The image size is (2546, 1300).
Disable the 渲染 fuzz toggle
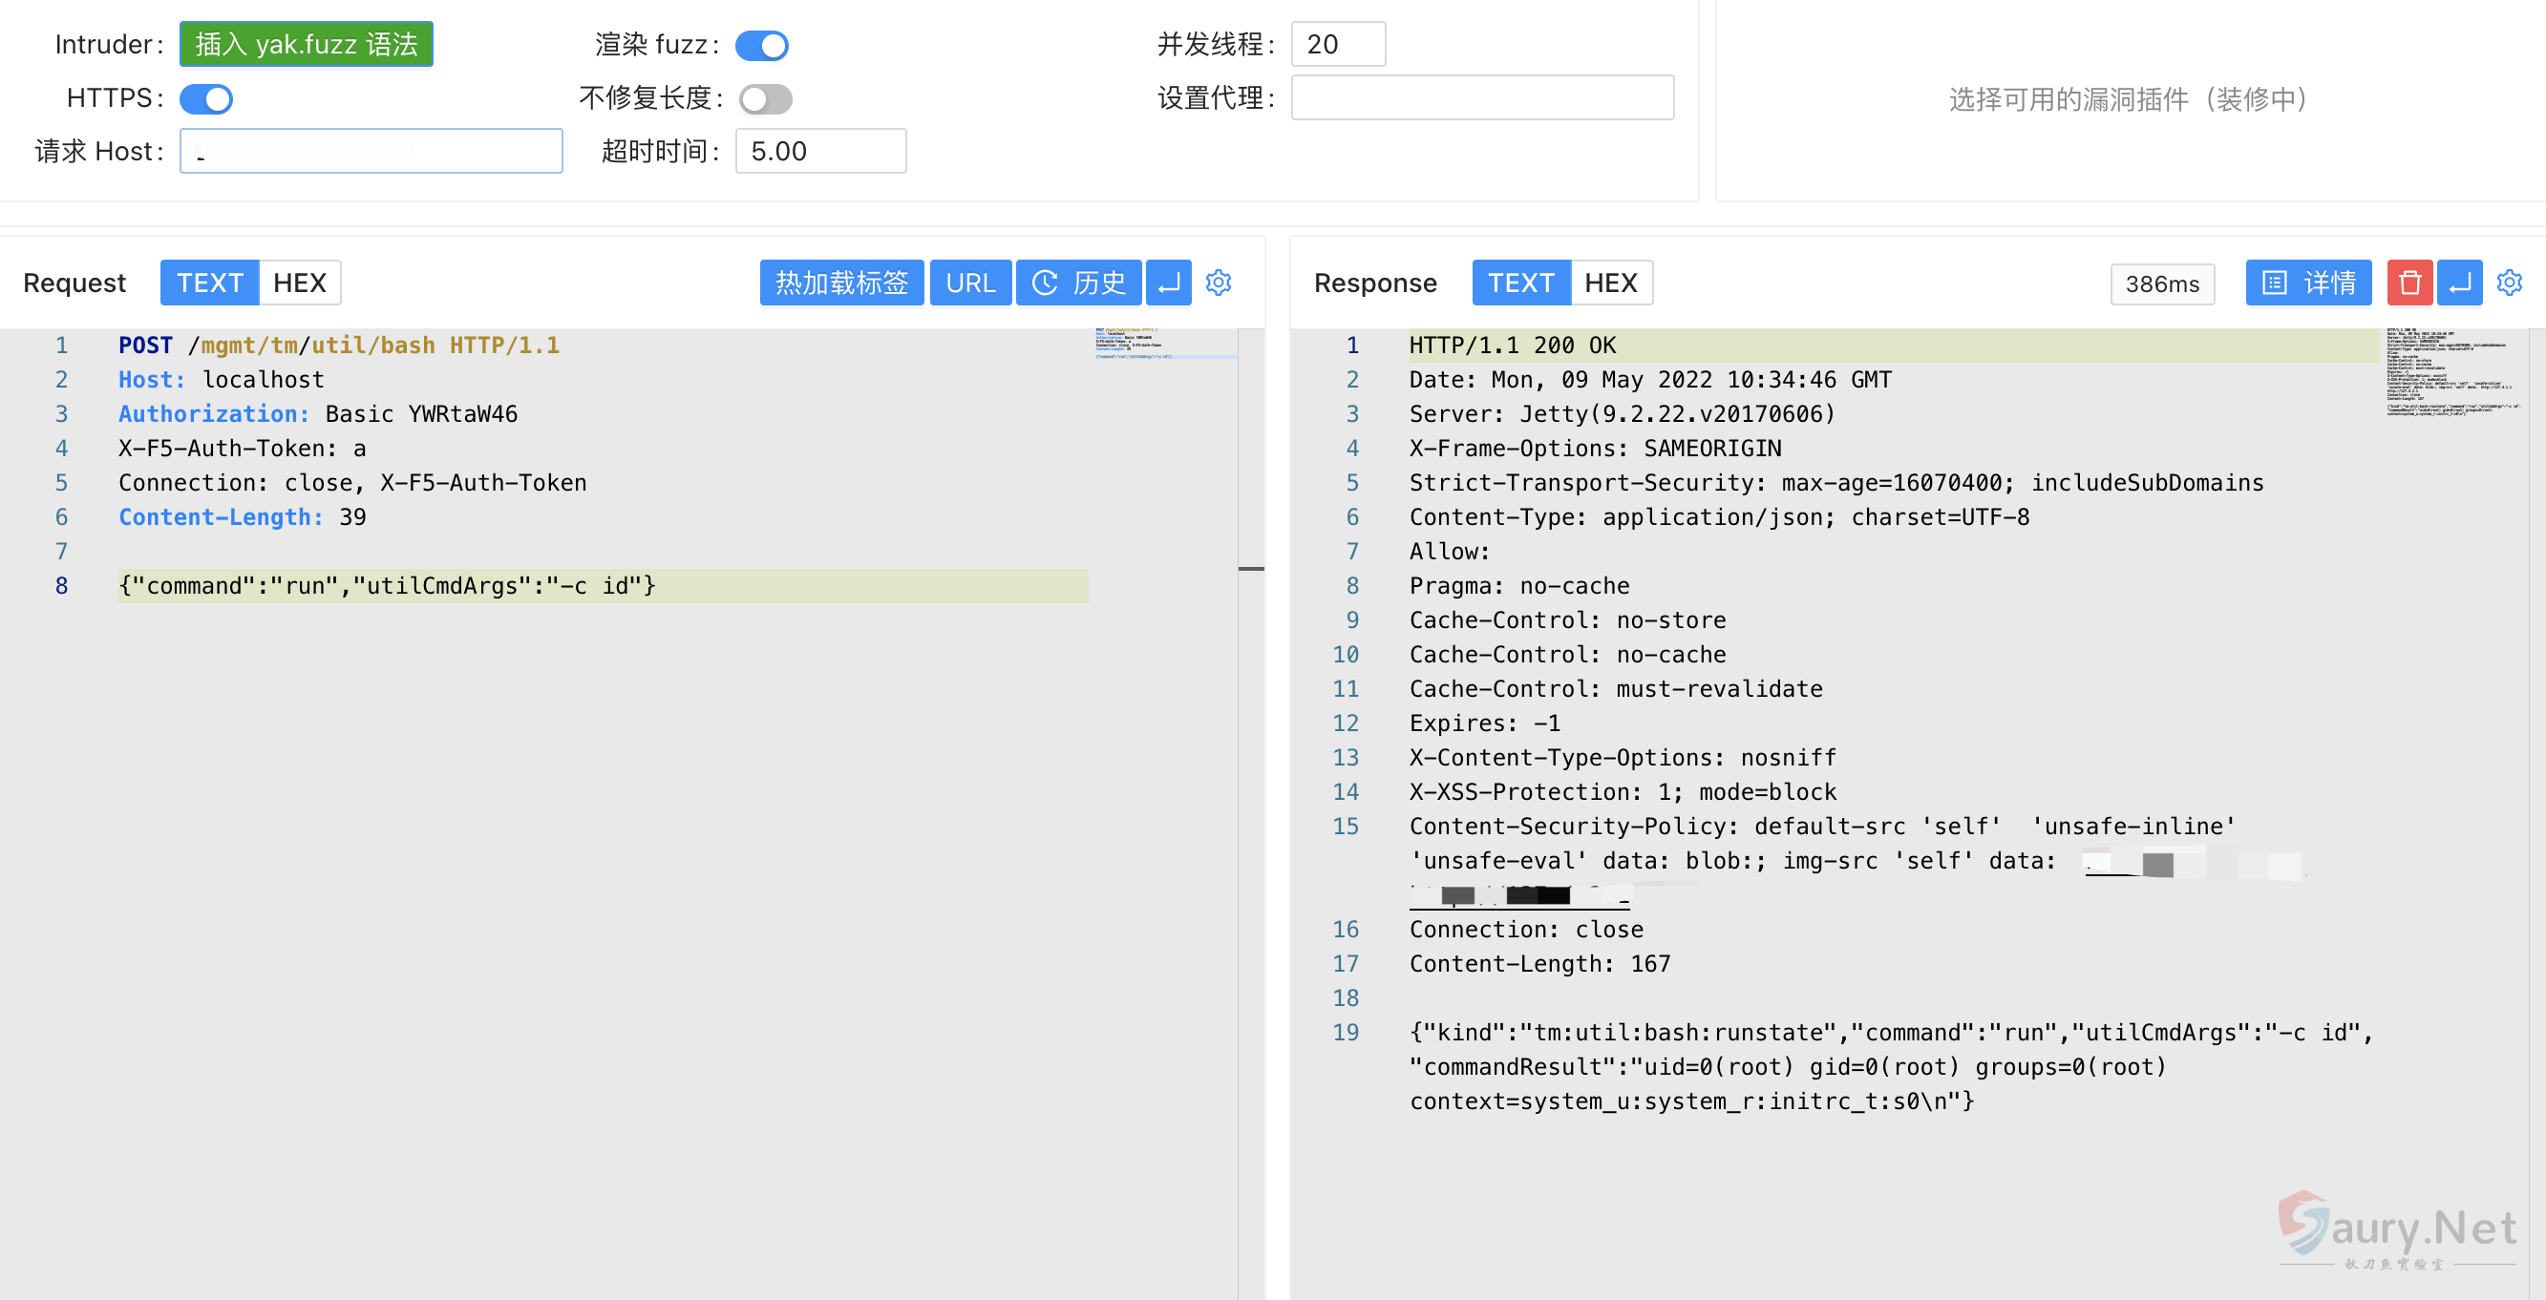[761, 45]
